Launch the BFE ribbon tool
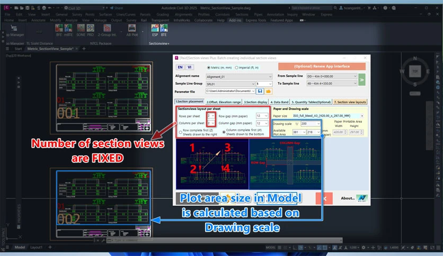Screen dimensions: 443x256 (x=59, y=30)
